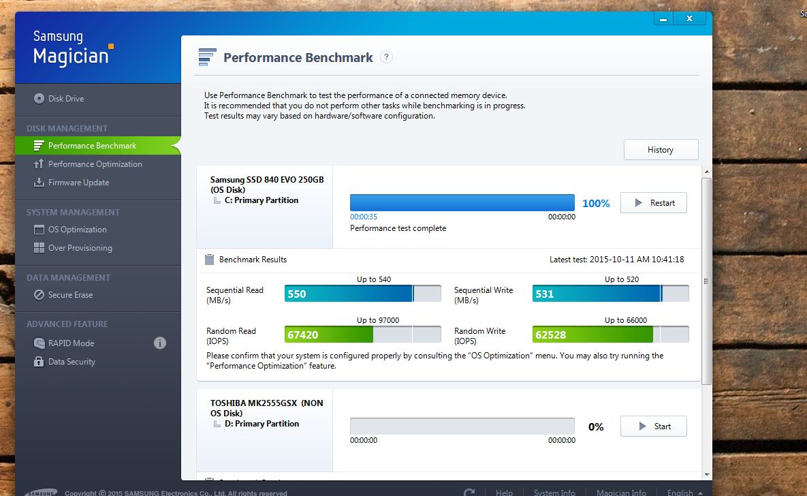Click the RAPID Mode info icon
The height and width of the screenshot is (496, 807).
160,343
